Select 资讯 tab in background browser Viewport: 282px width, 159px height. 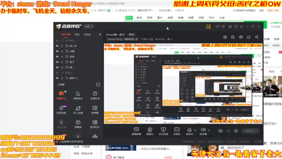tap(139, 18)
